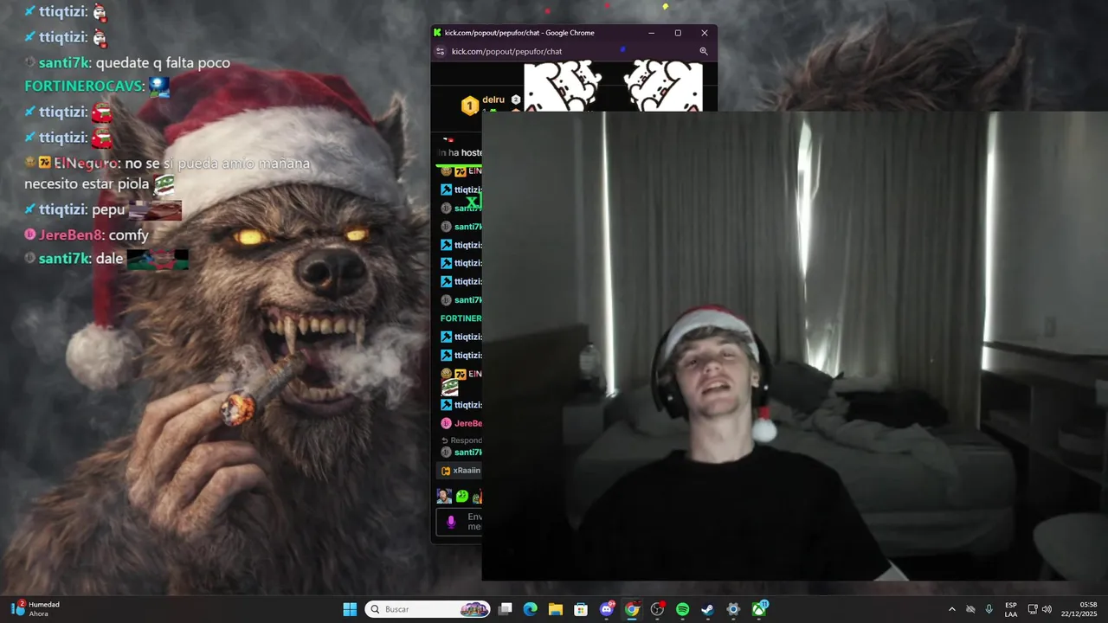Image resolution: width=1108 pixels, height=623 pixels.
Task: Open Steam from the taskbar
Action: 707,609
